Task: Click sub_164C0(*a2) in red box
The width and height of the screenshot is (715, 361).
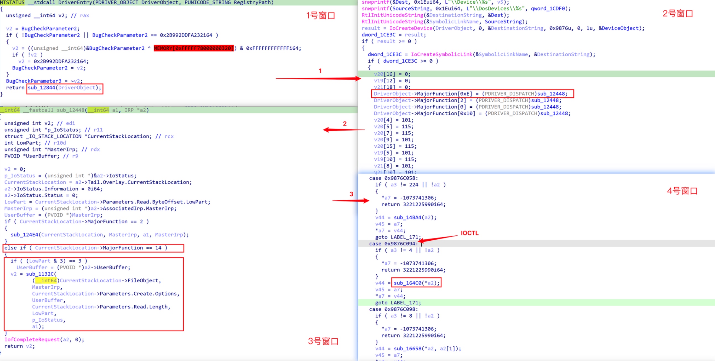Action: [416, 283]
